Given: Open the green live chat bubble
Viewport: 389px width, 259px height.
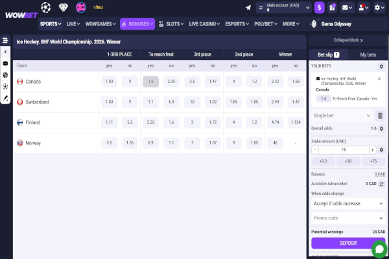Looking at the screenshot, I should pyautogui.click(x=379, y=249).
